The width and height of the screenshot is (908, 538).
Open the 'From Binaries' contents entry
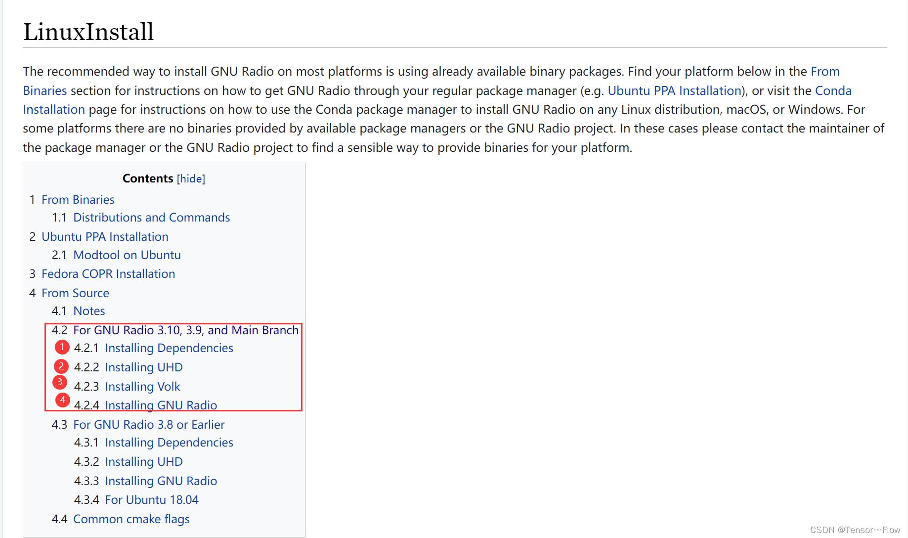(78, 199)
